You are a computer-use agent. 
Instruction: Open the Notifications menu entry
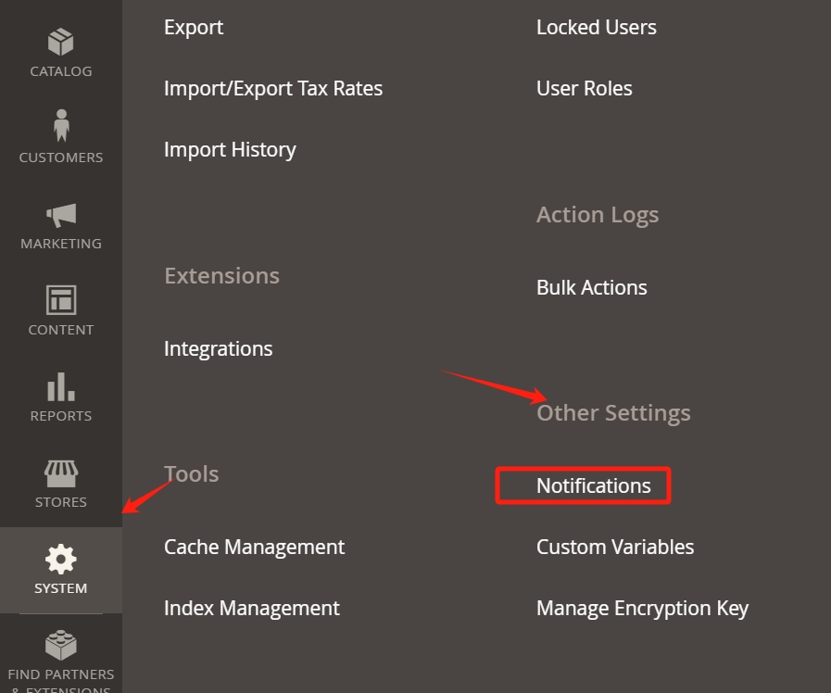[x=594, y=485]
